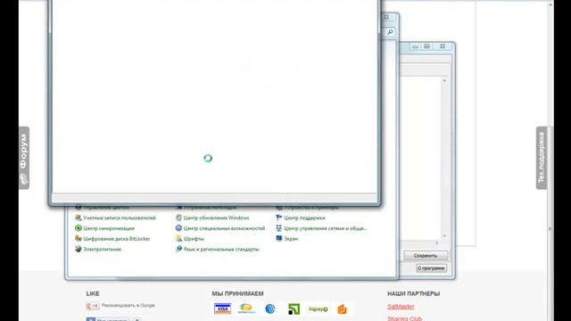The image size is (571, 321).
Task: Click Центр специальных возможностей icon
Action: (x=178, y=228)
